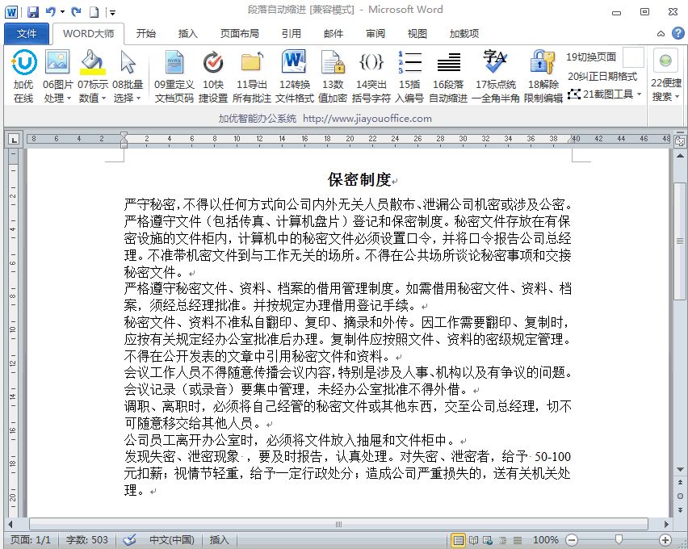Undo last action in quick access toolbar
Viewport: 688px width, 549px height.
click(50, 12)
